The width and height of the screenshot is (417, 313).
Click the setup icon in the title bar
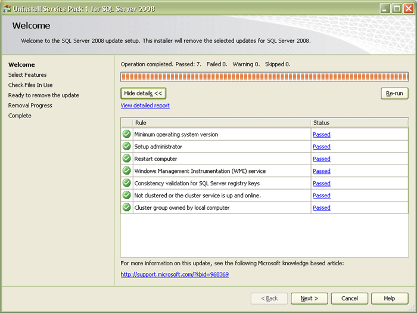[x=7, y=8]
